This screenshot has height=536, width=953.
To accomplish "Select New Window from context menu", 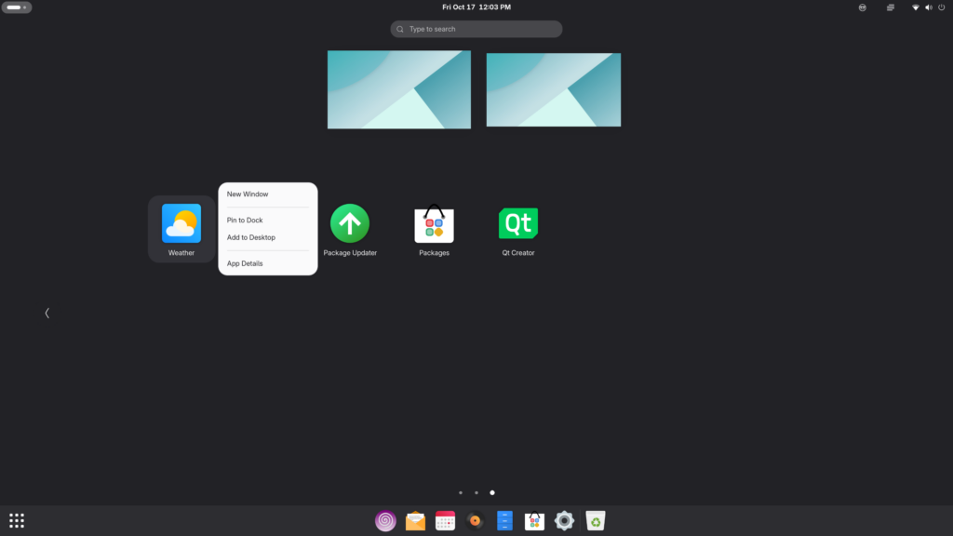I will click(x=248, y=194).
